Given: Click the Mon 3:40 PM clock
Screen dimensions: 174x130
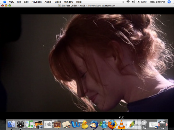Looking at the screenshot, I should pos(157,2).
